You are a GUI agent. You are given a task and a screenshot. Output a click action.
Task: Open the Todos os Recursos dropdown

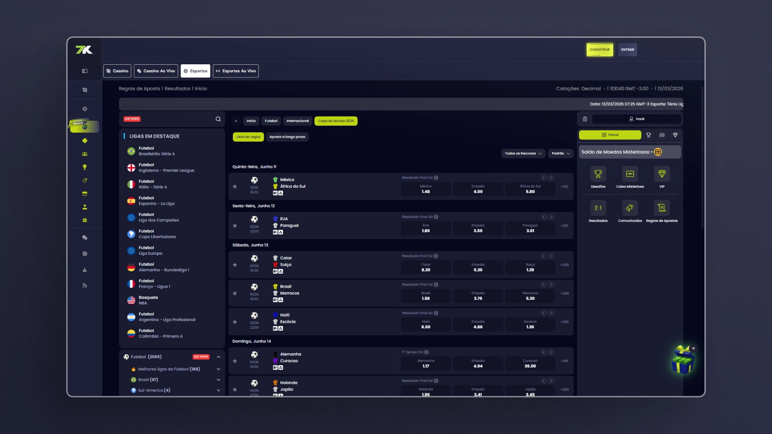[523, 154]
